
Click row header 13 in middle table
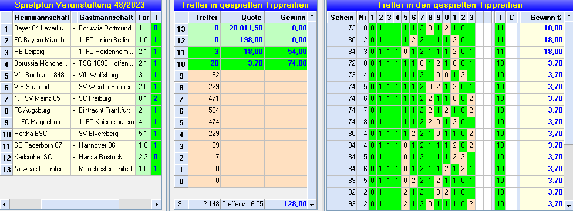coord(181,28)
